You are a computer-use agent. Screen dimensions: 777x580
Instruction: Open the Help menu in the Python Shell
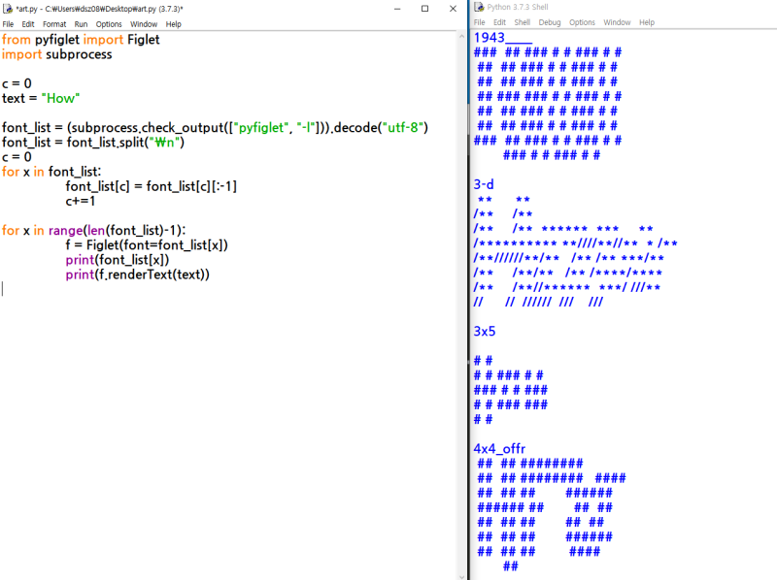(647, 21)
